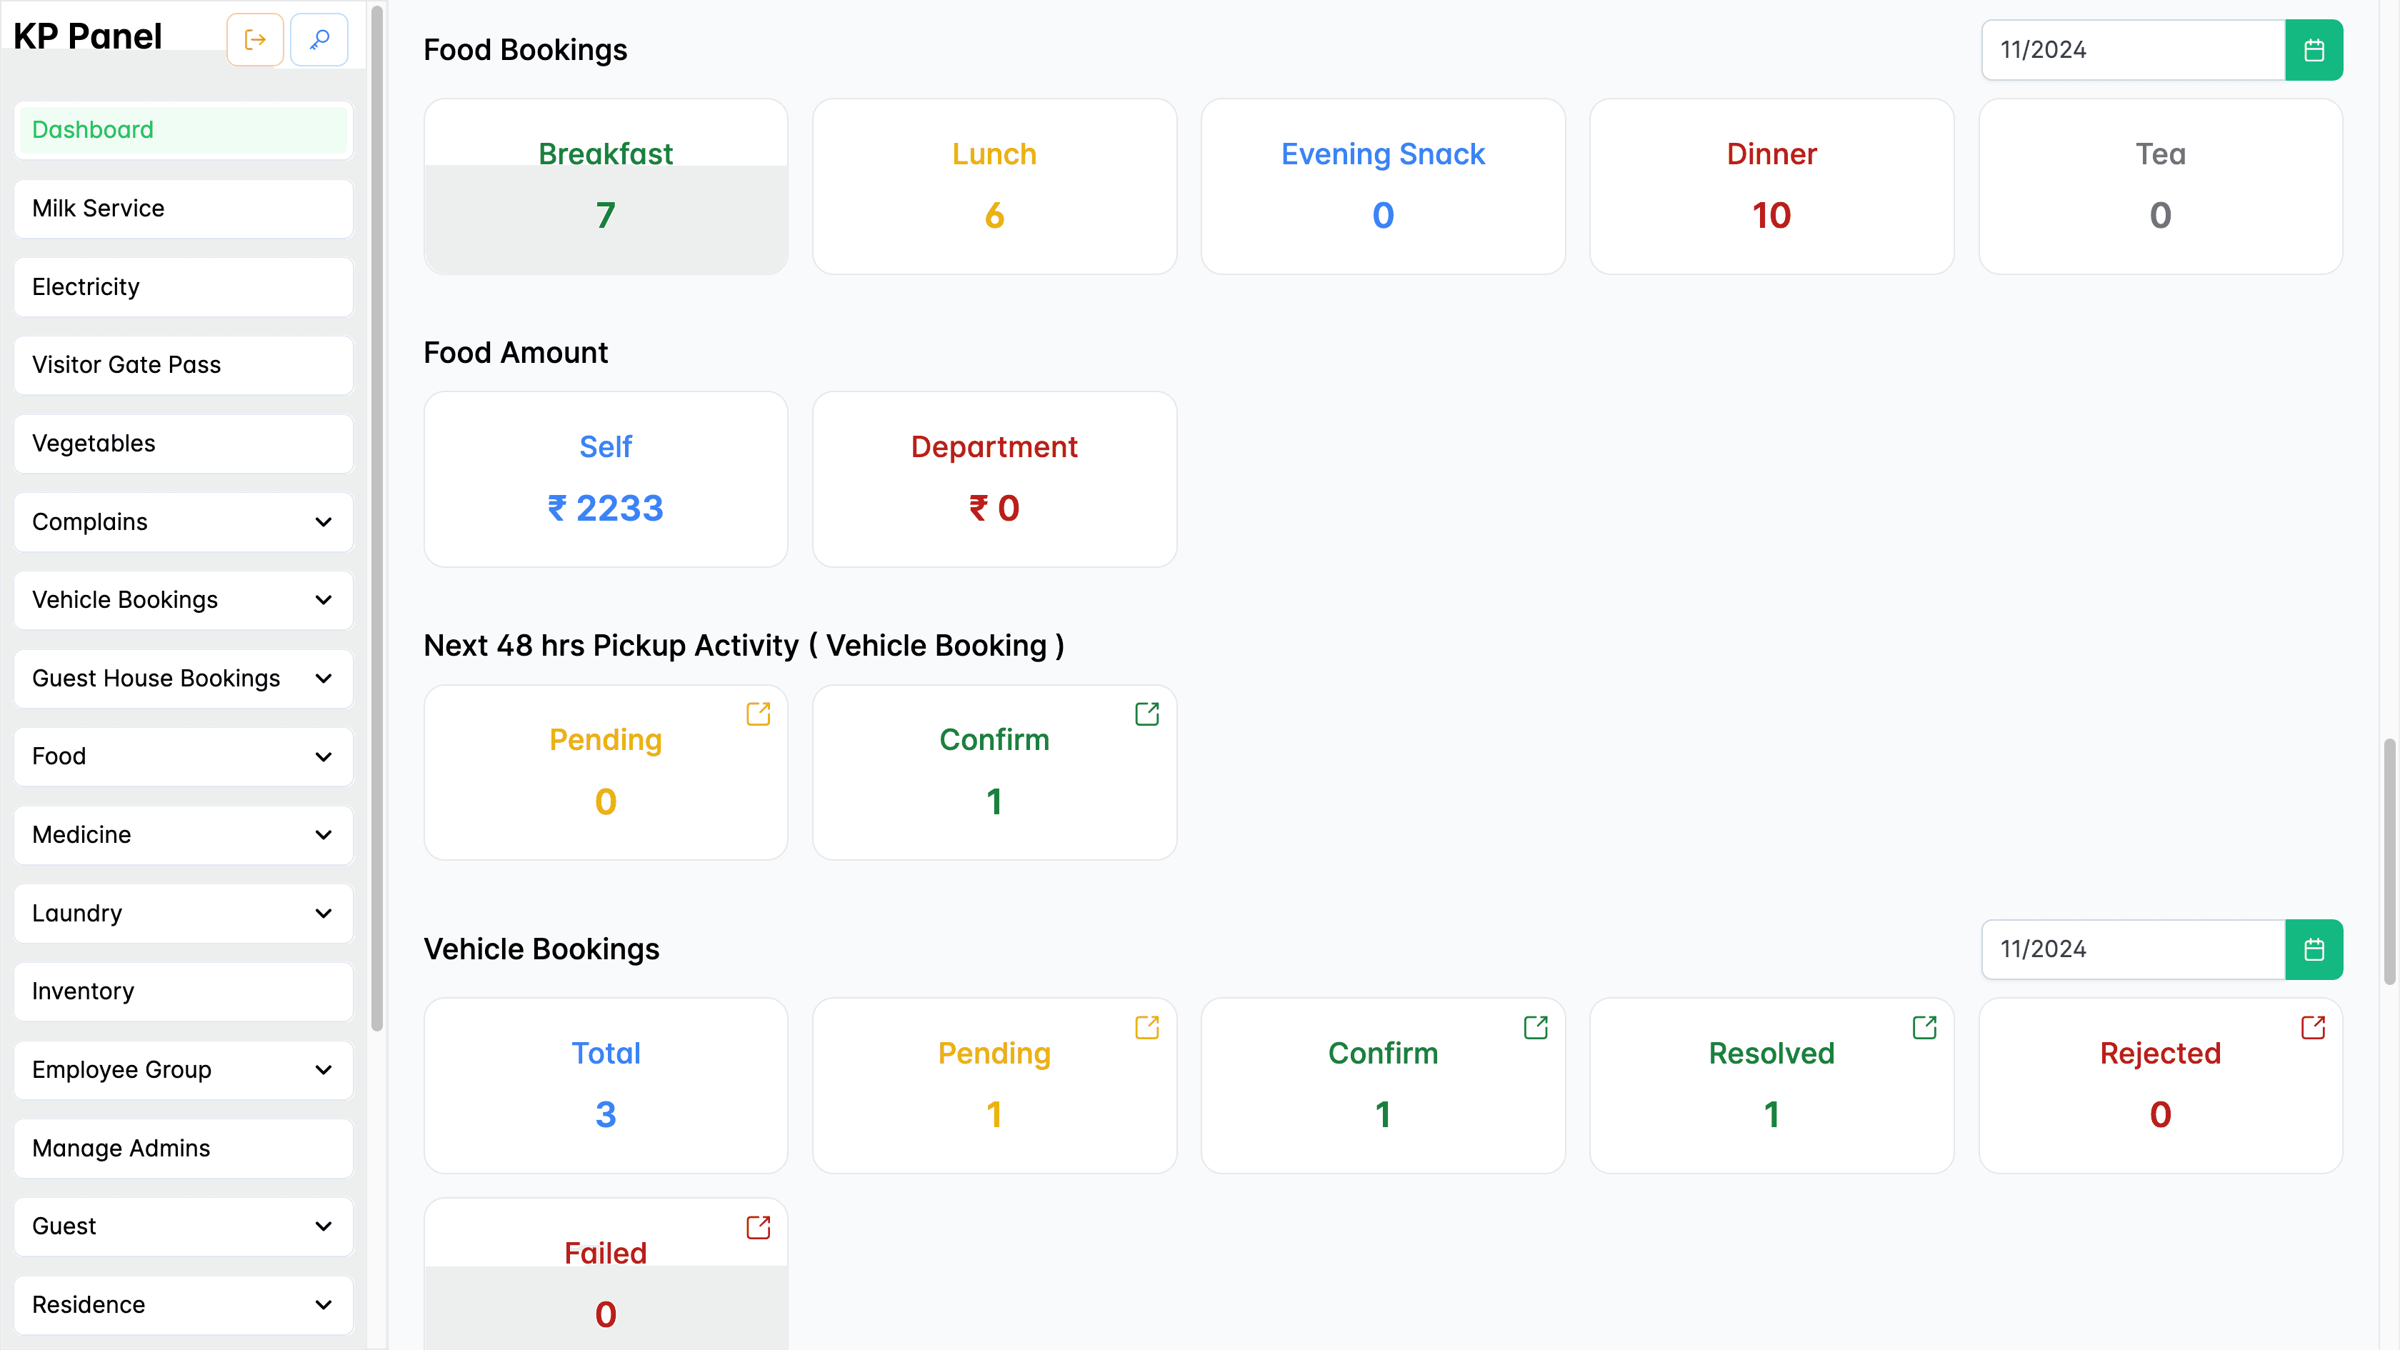Click the Food Bookings section heading
This screenshot has width=2400, height=1350.
point(526,49)
